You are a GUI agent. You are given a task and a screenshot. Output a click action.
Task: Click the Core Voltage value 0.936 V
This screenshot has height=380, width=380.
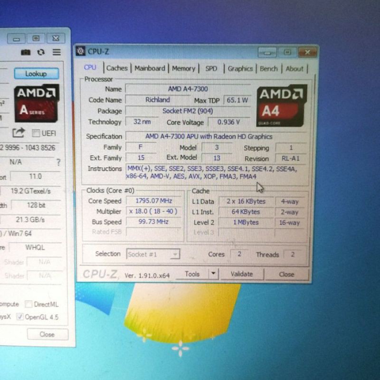(228, 122)
